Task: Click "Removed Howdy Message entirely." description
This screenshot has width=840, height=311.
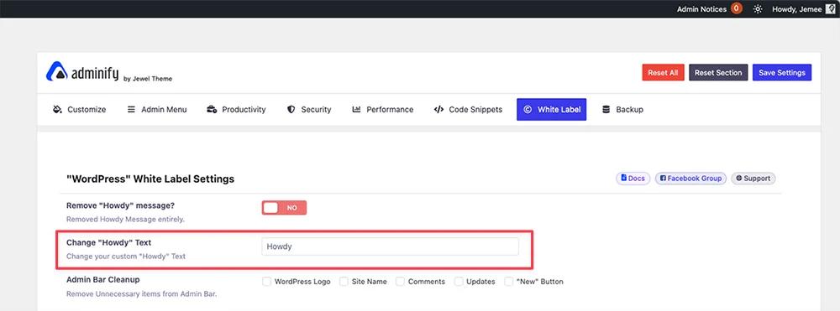Action: pos(125,219)
